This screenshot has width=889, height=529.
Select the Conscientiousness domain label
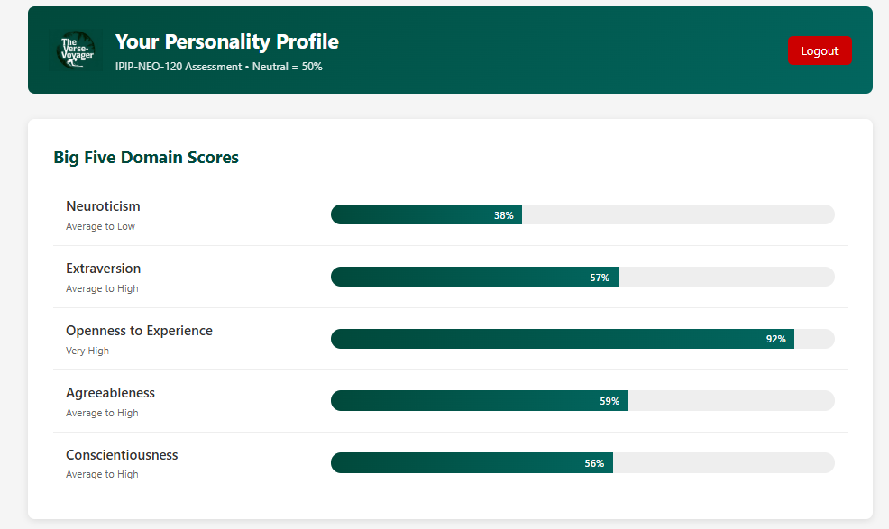(122, 455)
